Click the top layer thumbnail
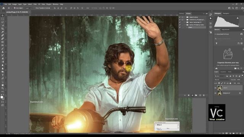Image resolution: width=244 pixels, height=137 pixels. click(x=220, y=88)
